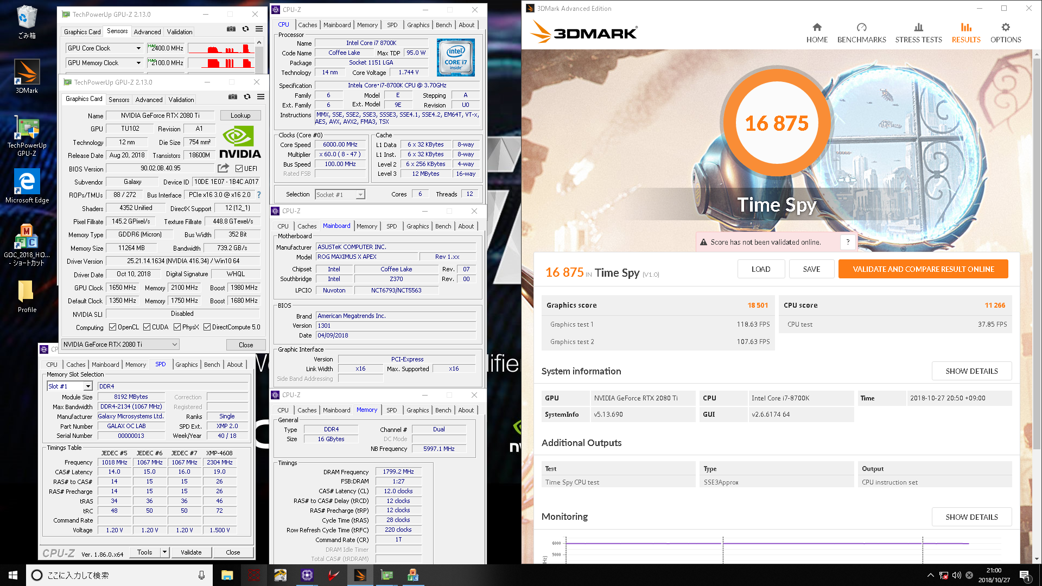
Task: Click the GPU-Z Sensors list scrollbar
Action: tap(259, 55)
